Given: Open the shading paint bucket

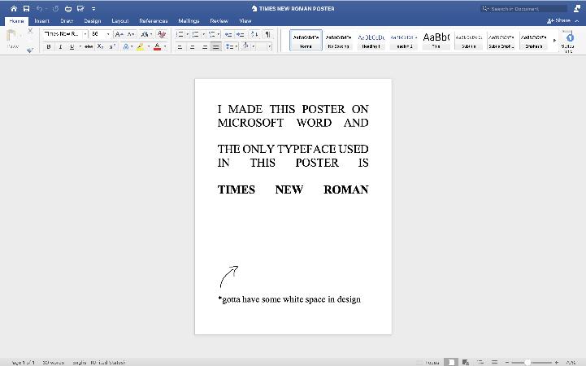Looking at the screenshot, I should (x=245, y=46).
